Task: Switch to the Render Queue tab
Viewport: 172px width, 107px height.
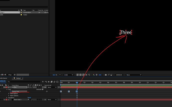Action: 3,78
